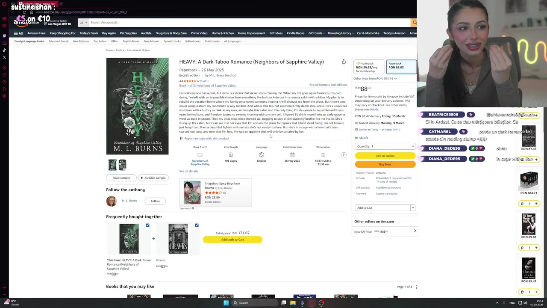Show hidden system tray icons
Screen dimensions: 547x308
(497, 303)
